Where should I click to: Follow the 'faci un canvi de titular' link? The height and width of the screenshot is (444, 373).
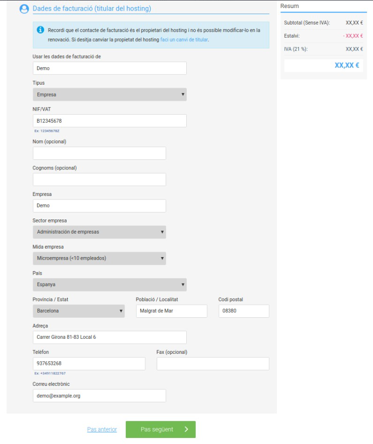[x=184, y=40]
